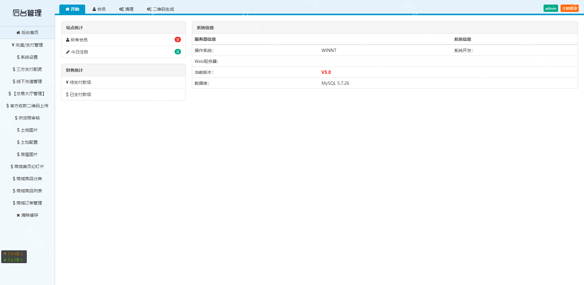Open 商城商品列表 sidebar entry
The image size is (584, 285).
[27, 191]
